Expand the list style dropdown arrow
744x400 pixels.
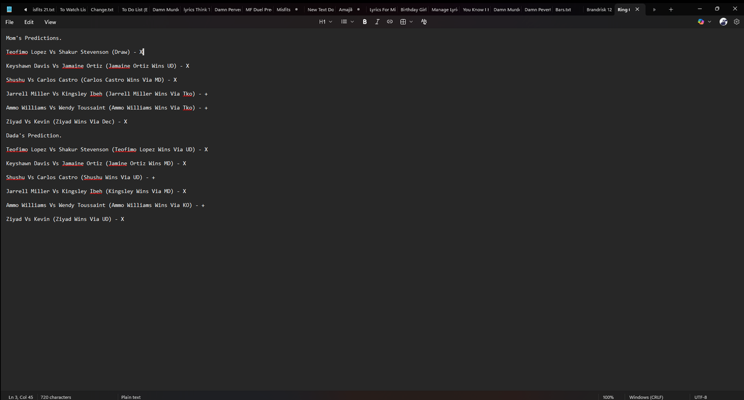point(352,22)
